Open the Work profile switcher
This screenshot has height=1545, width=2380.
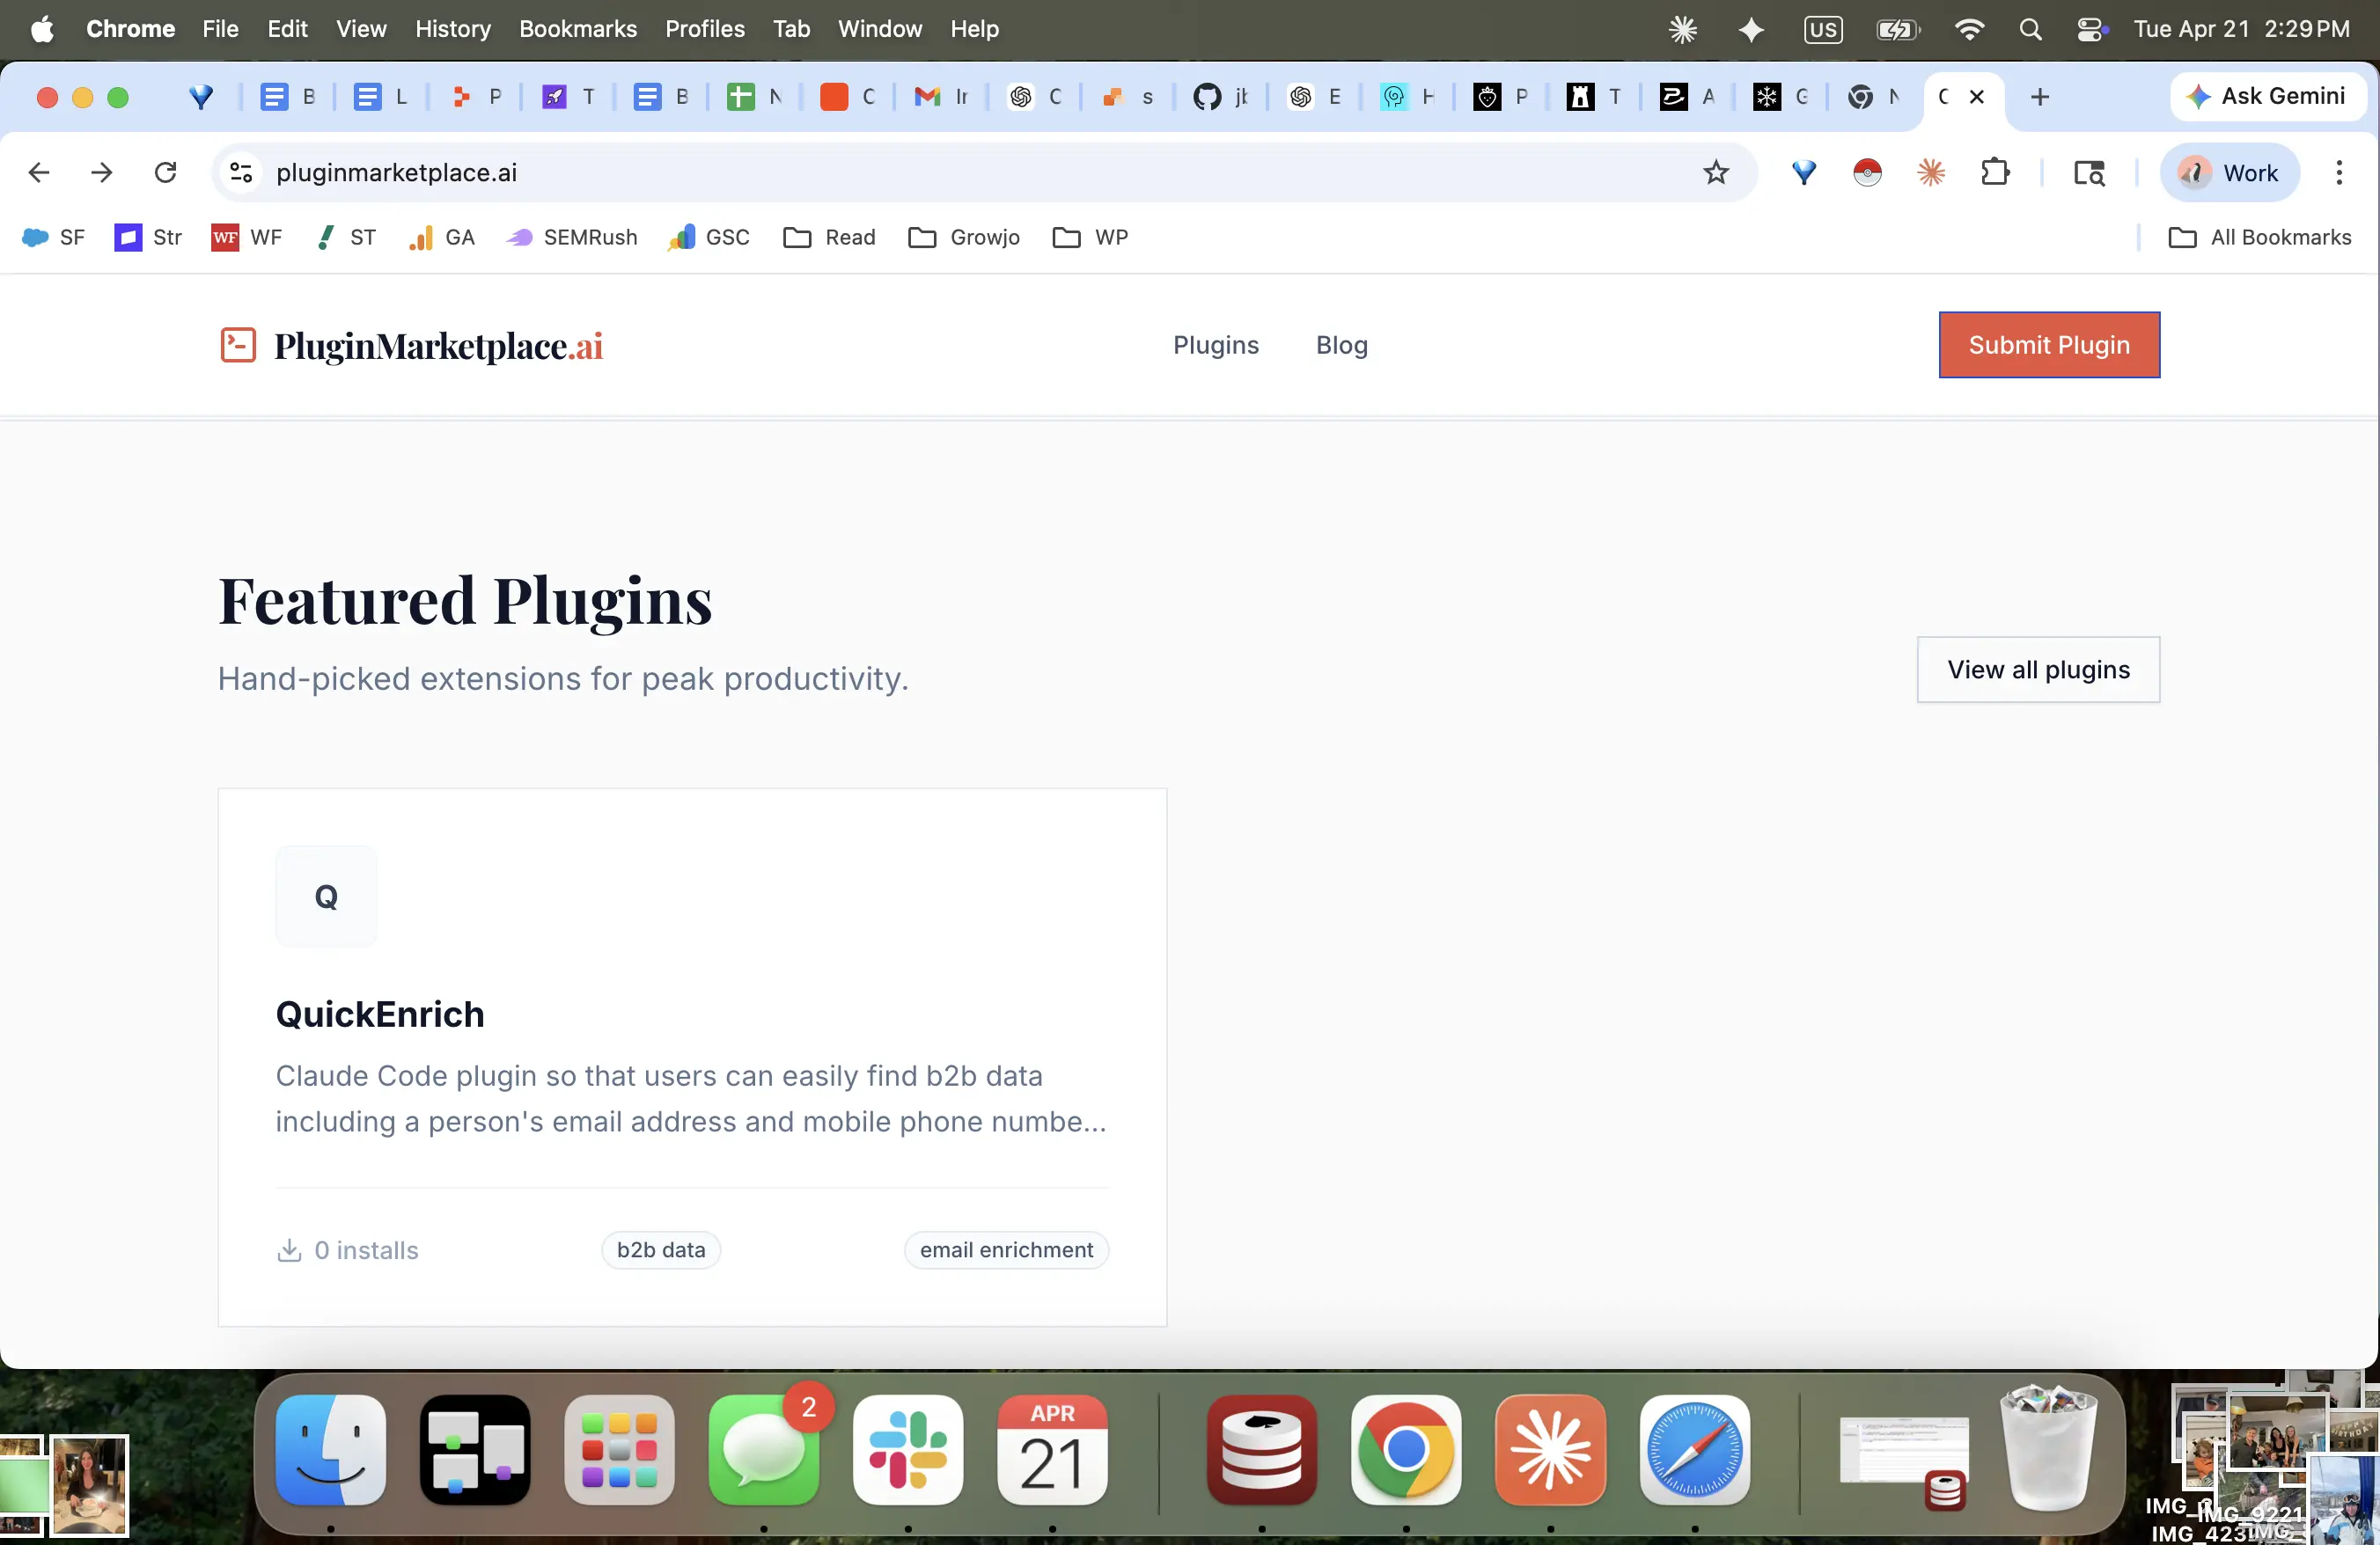coord(2229,172)
